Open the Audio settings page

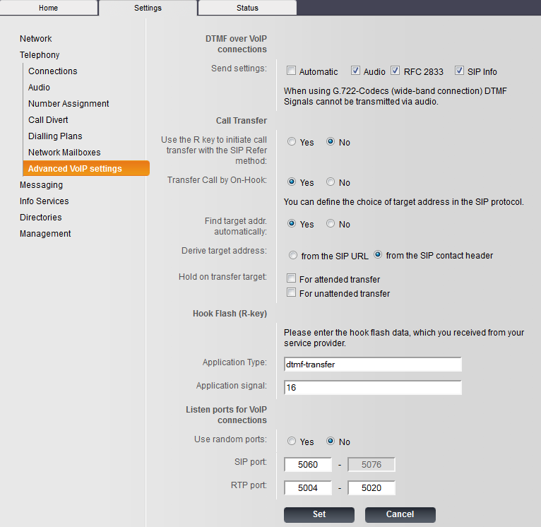(x=39, y=88)
